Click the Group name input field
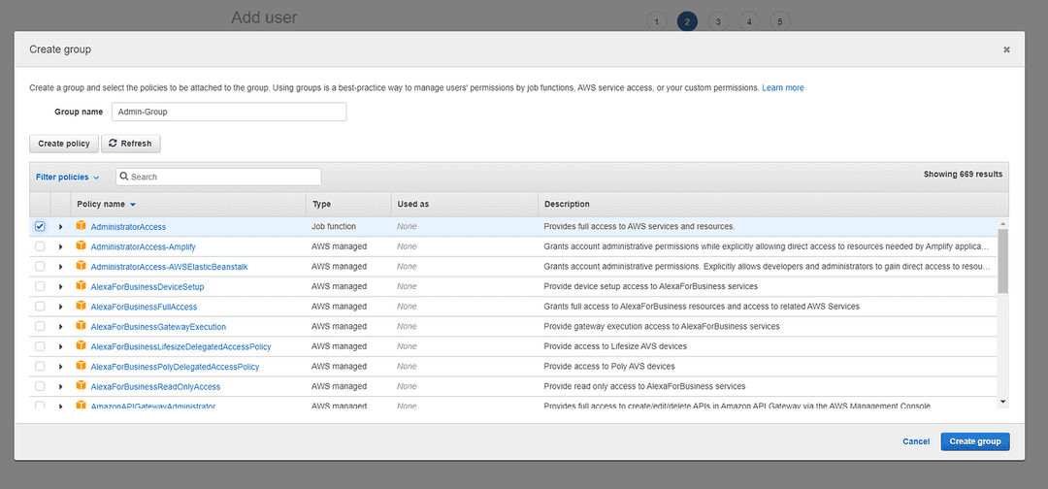 [x=229, y=112]
